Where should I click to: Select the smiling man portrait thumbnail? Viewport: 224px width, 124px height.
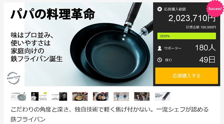[x=60, y=97]
